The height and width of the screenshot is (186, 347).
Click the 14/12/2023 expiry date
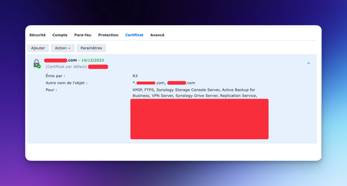point(93,60)
